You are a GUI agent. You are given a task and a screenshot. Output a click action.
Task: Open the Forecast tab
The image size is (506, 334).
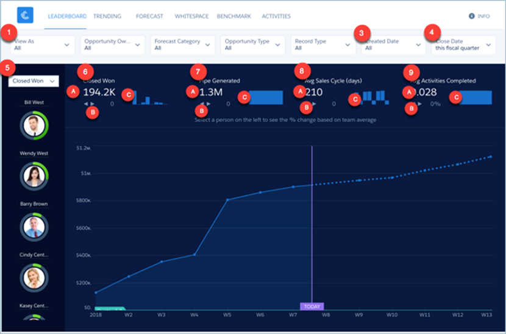coord(149,16)
